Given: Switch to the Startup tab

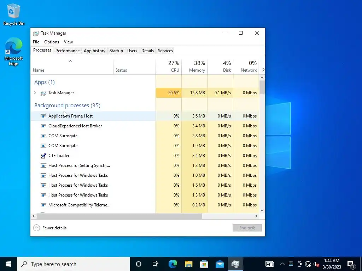Looking at the screenshot, I should tap(116, 51).
